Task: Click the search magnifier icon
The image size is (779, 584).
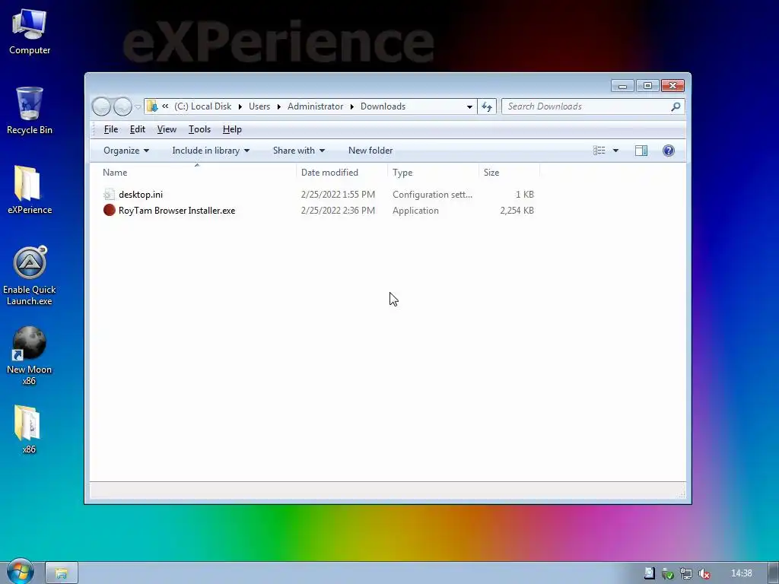Action: click(676, 106)
